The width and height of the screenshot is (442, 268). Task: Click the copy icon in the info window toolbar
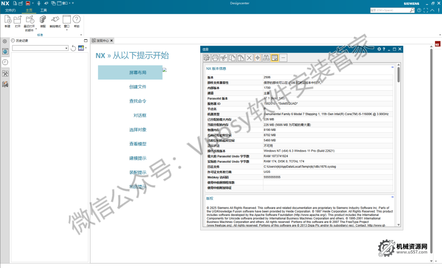[x=232, y=57]
